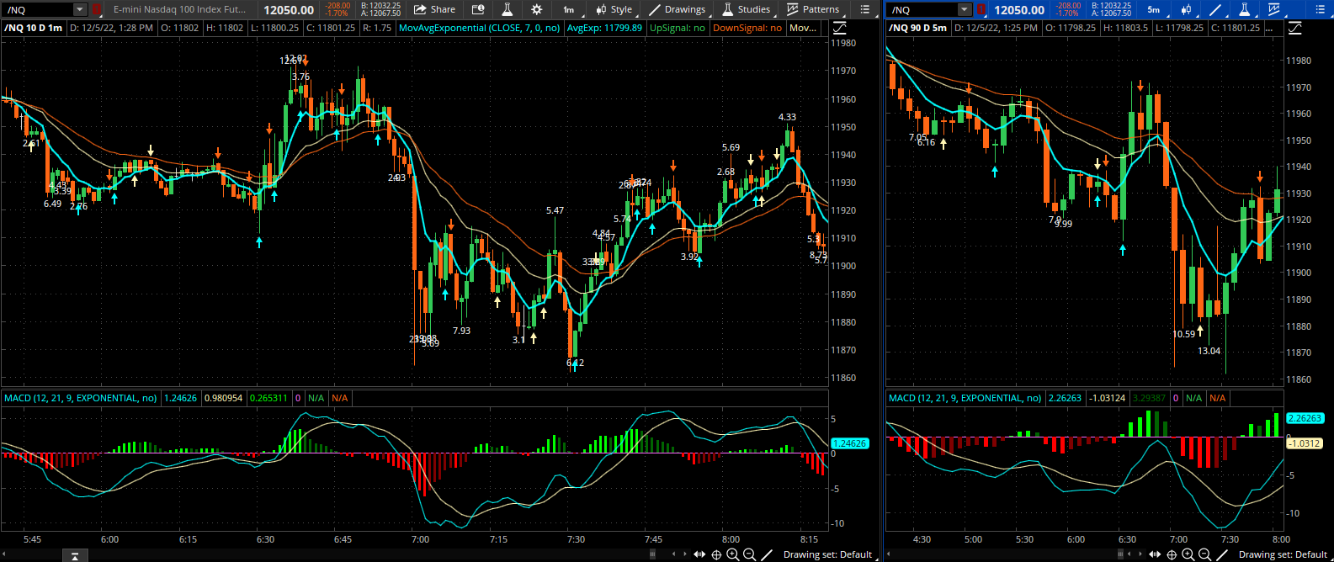Click the UpSignal: no label

[678, 28]
